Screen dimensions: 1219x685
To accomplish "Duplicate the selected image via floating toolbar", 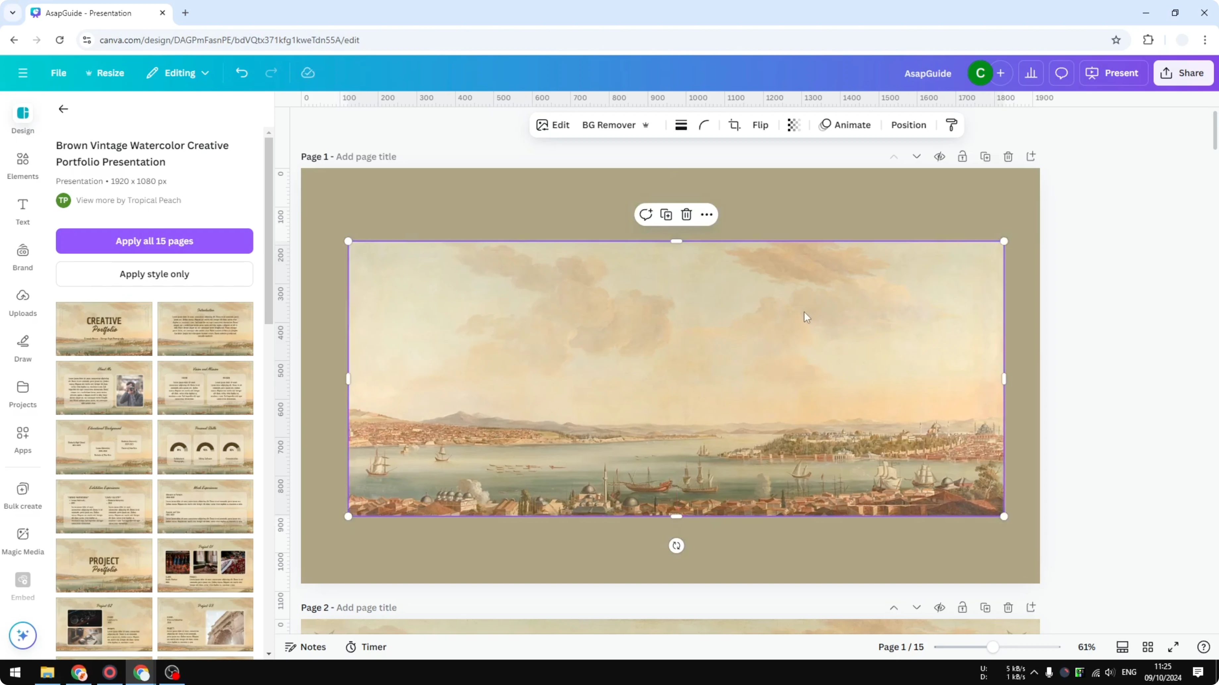I will point(666,215).
